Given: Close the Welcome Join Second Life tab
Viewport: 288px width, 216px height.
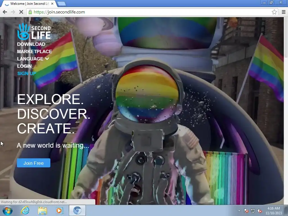Looking at the screenshot, I should pyautogui.click(x=52, y=3).
